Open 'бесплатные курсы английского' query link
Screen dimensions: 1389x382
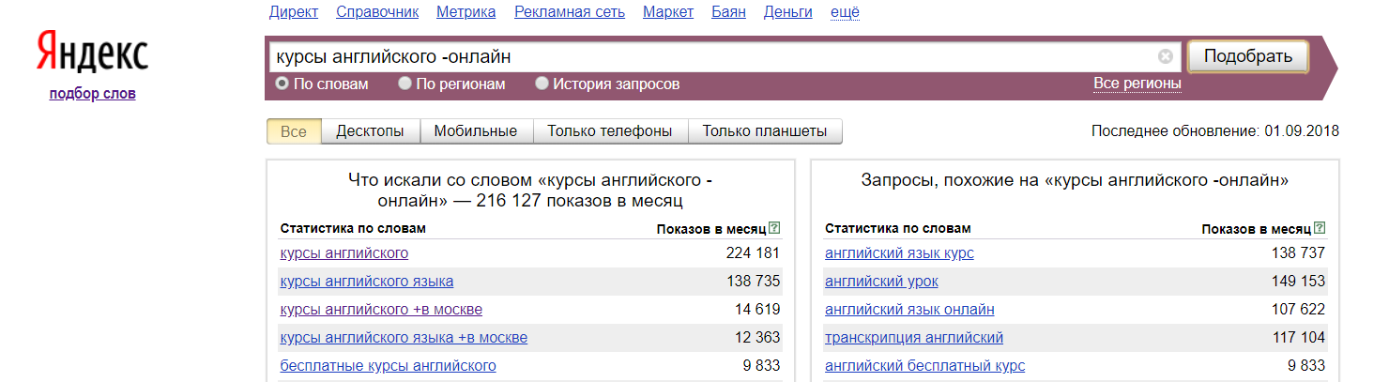tap(388, 366)
